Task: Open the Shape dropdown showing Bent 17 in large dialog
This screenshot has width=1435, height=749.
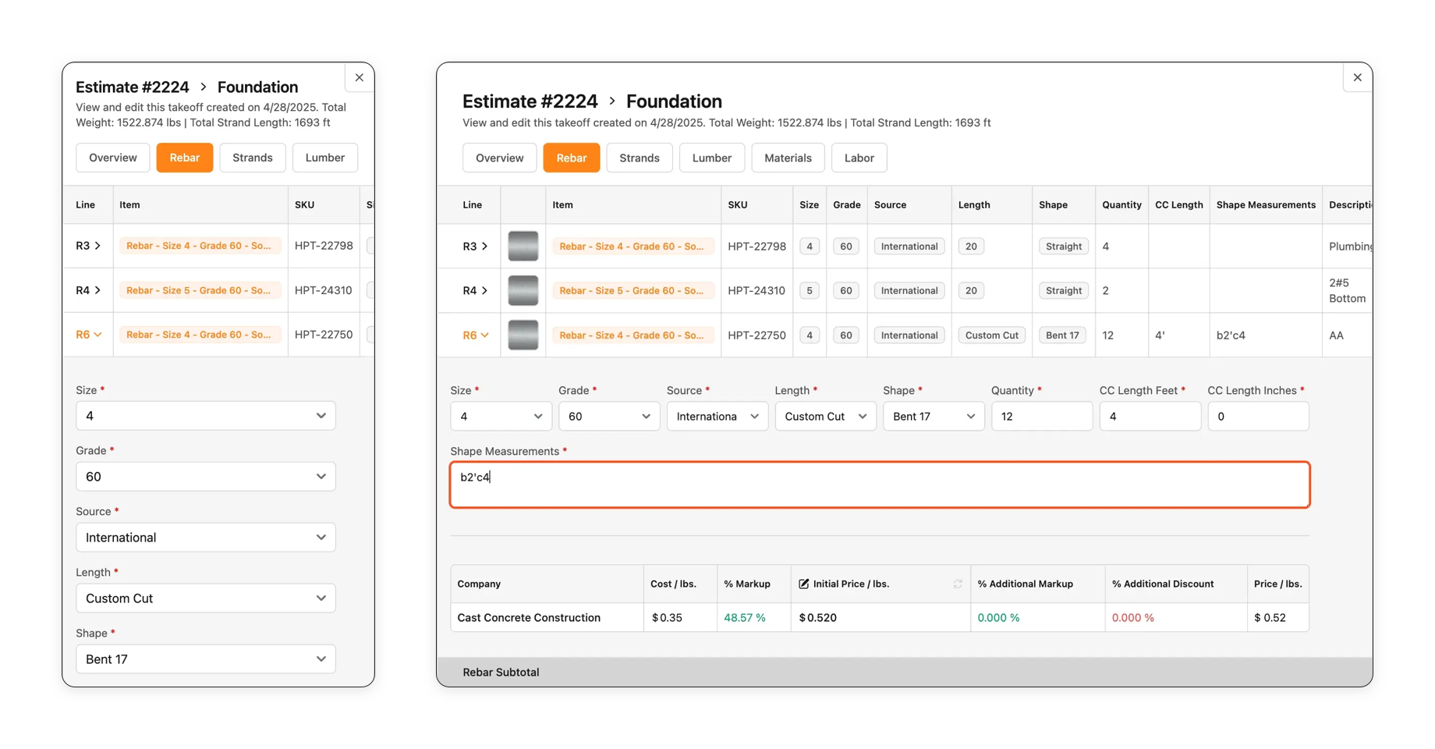Action: [933, 417]
